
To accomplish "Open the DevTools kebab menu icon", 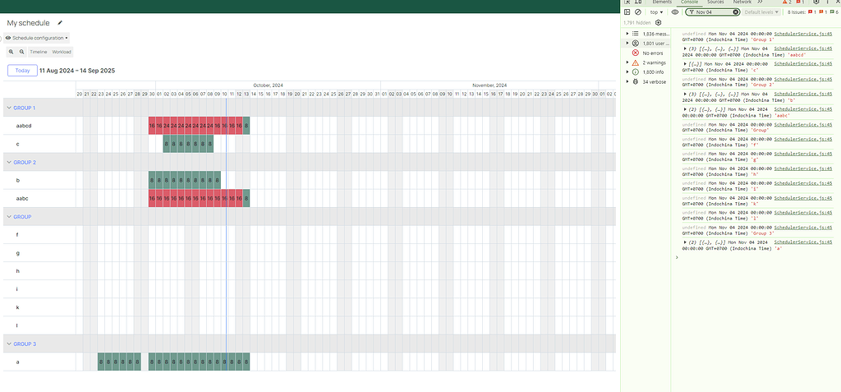I will point(827,2).
